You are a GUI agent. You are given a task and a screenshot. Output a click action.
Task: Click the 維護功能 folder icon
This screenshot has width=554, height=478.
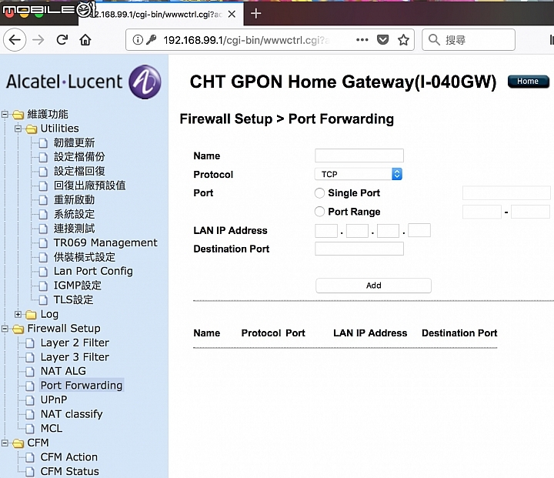click(18, 115)
